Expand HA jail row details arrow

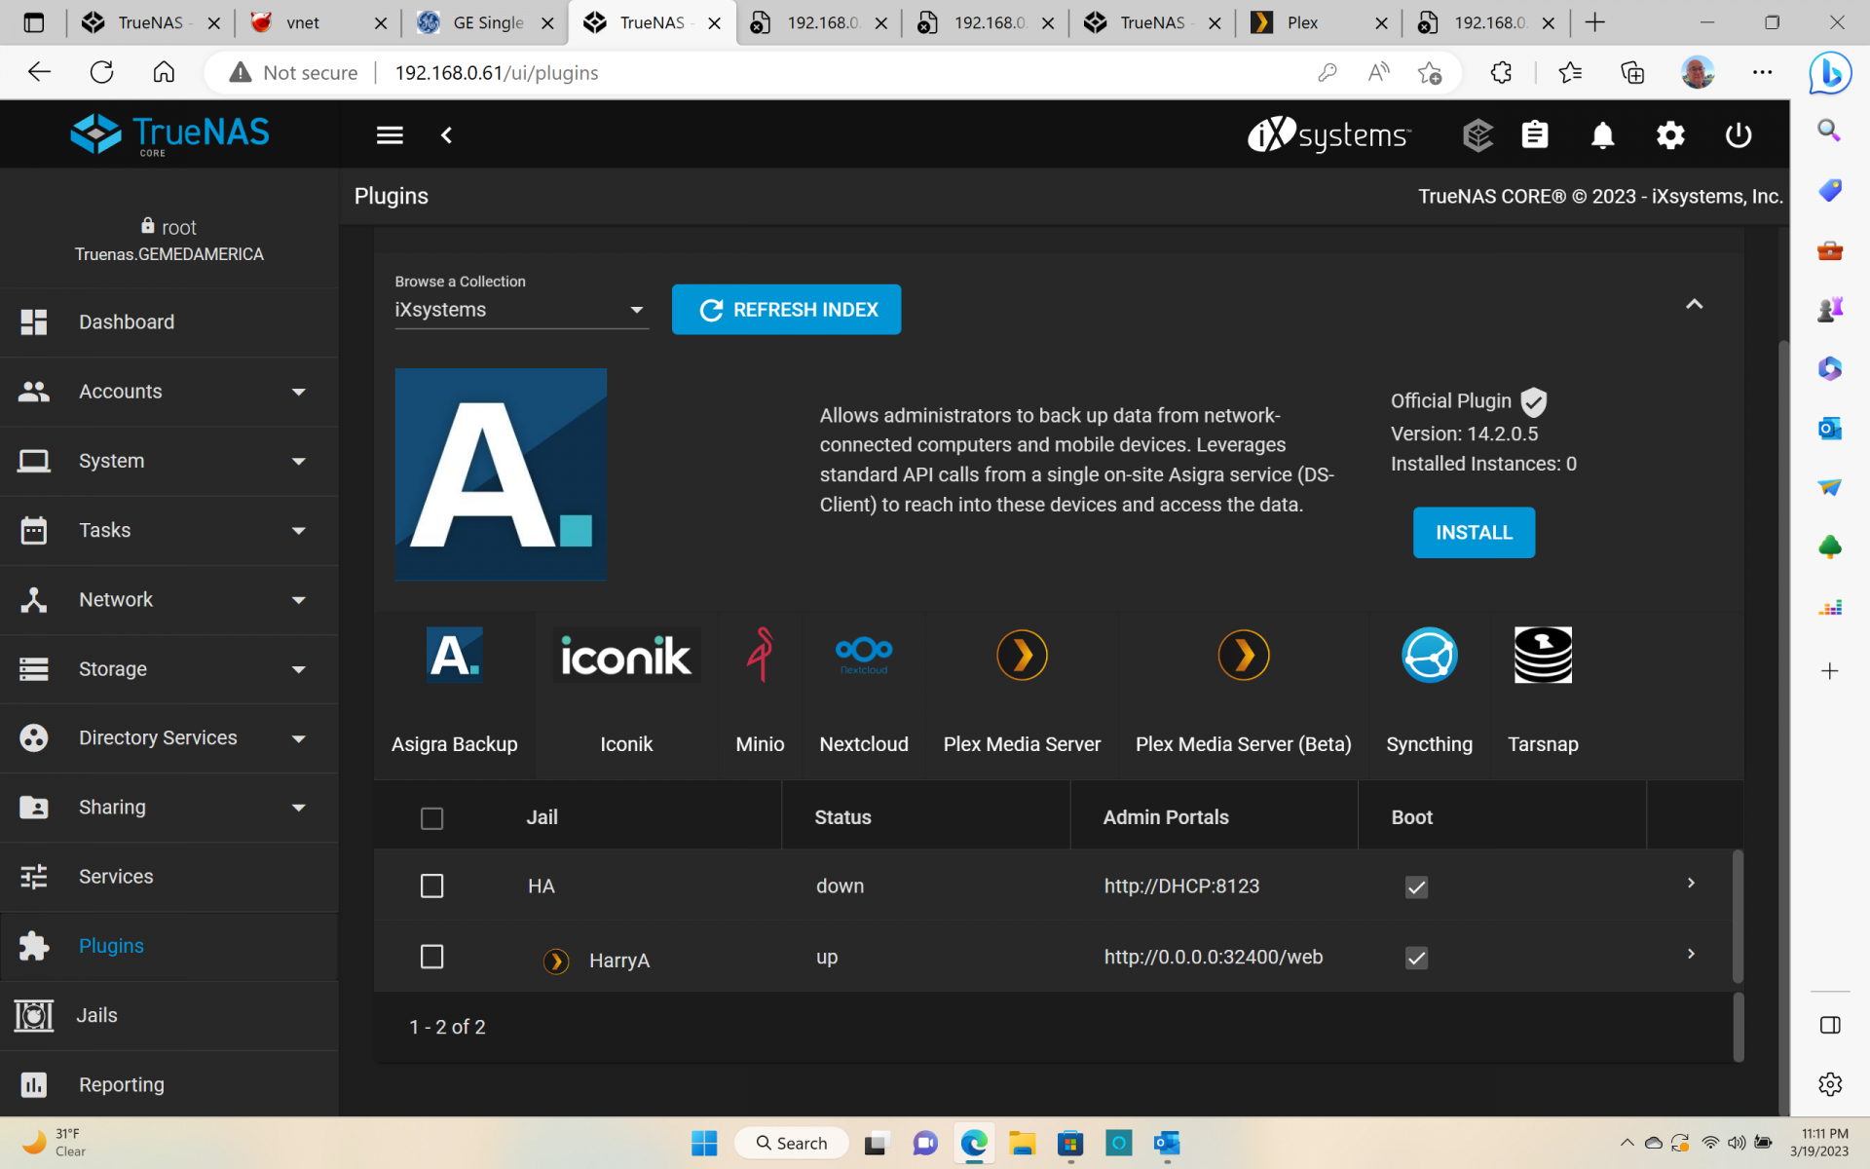(1691, 883)
